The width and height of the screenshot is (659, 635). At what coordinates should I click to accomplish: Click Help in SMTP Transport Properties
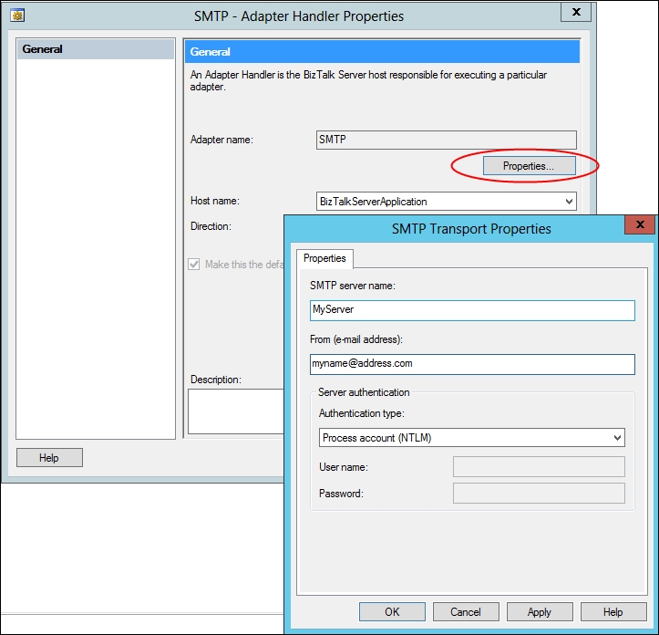(613, 612)
